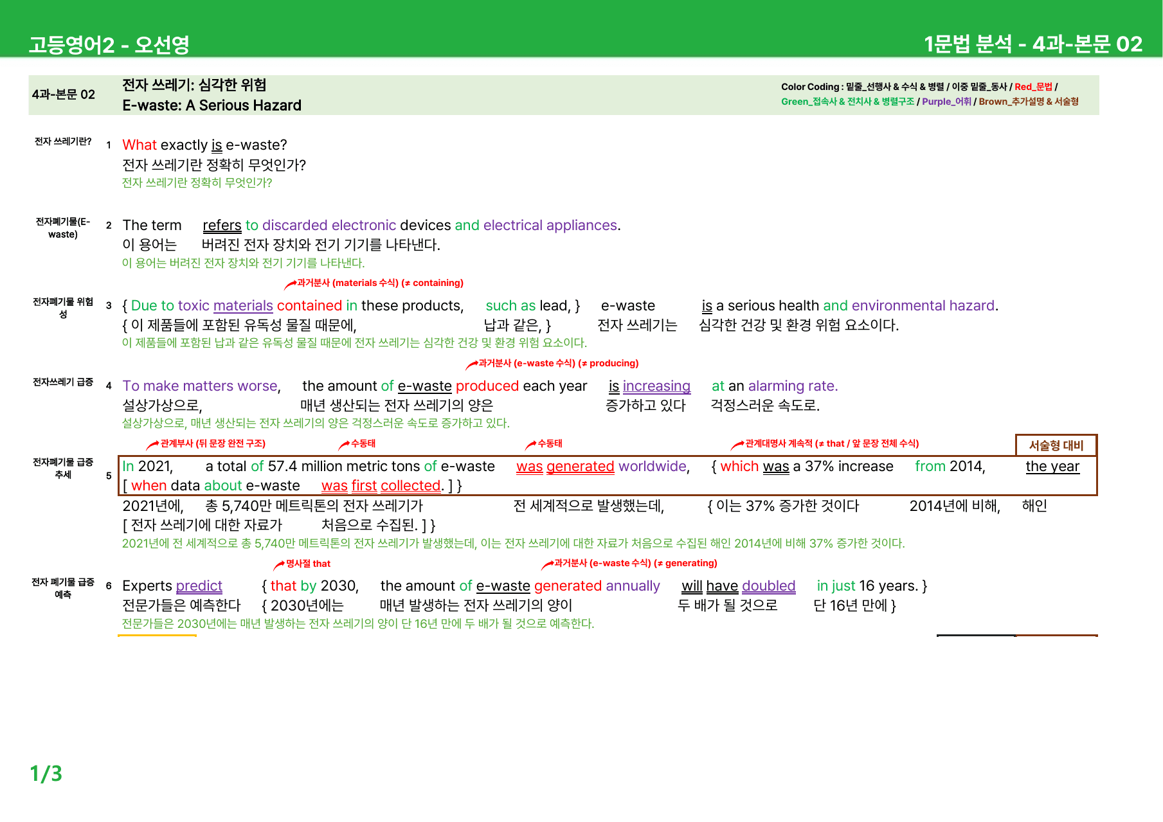Screen dimensions: 1163x822
Task: Click the sidebar label '전자 폐기물 급증 예측'
Action: (x=63, y=588)
